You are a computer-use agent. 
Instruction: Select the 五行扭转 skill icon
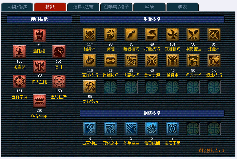pos(59,81)
